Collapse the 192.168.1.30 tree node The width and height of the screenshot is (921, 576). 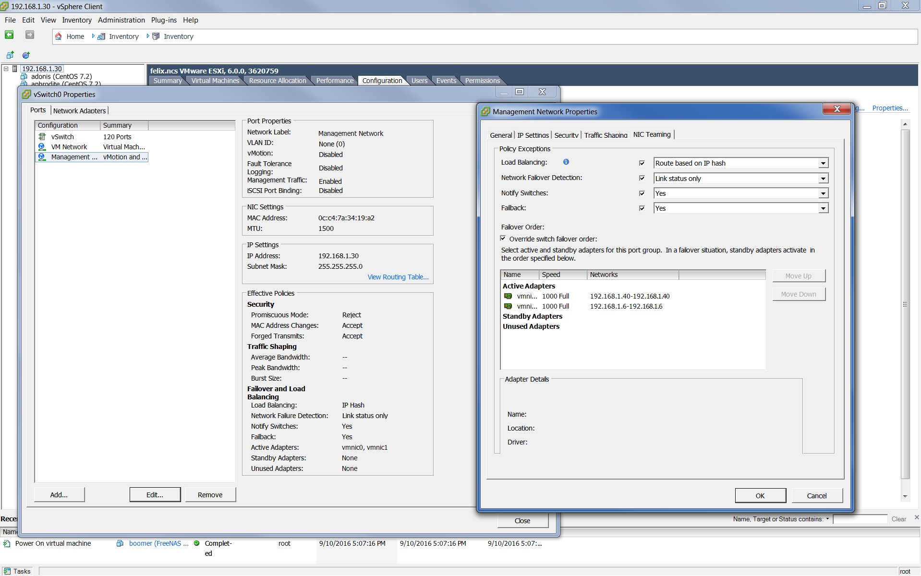click(x=6, y=69)
